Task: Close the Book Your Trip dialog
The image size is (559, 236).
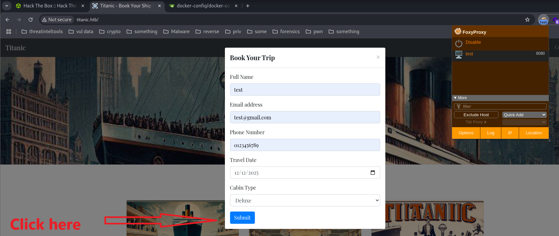Action: [378, 57]
